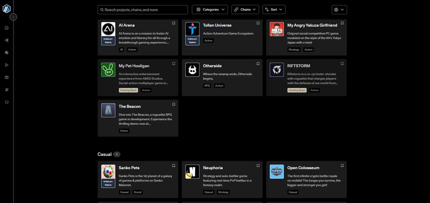The width and height of the screenshot is (430, 203).
Task: Open the user account menu
Action: click(339, 10)
